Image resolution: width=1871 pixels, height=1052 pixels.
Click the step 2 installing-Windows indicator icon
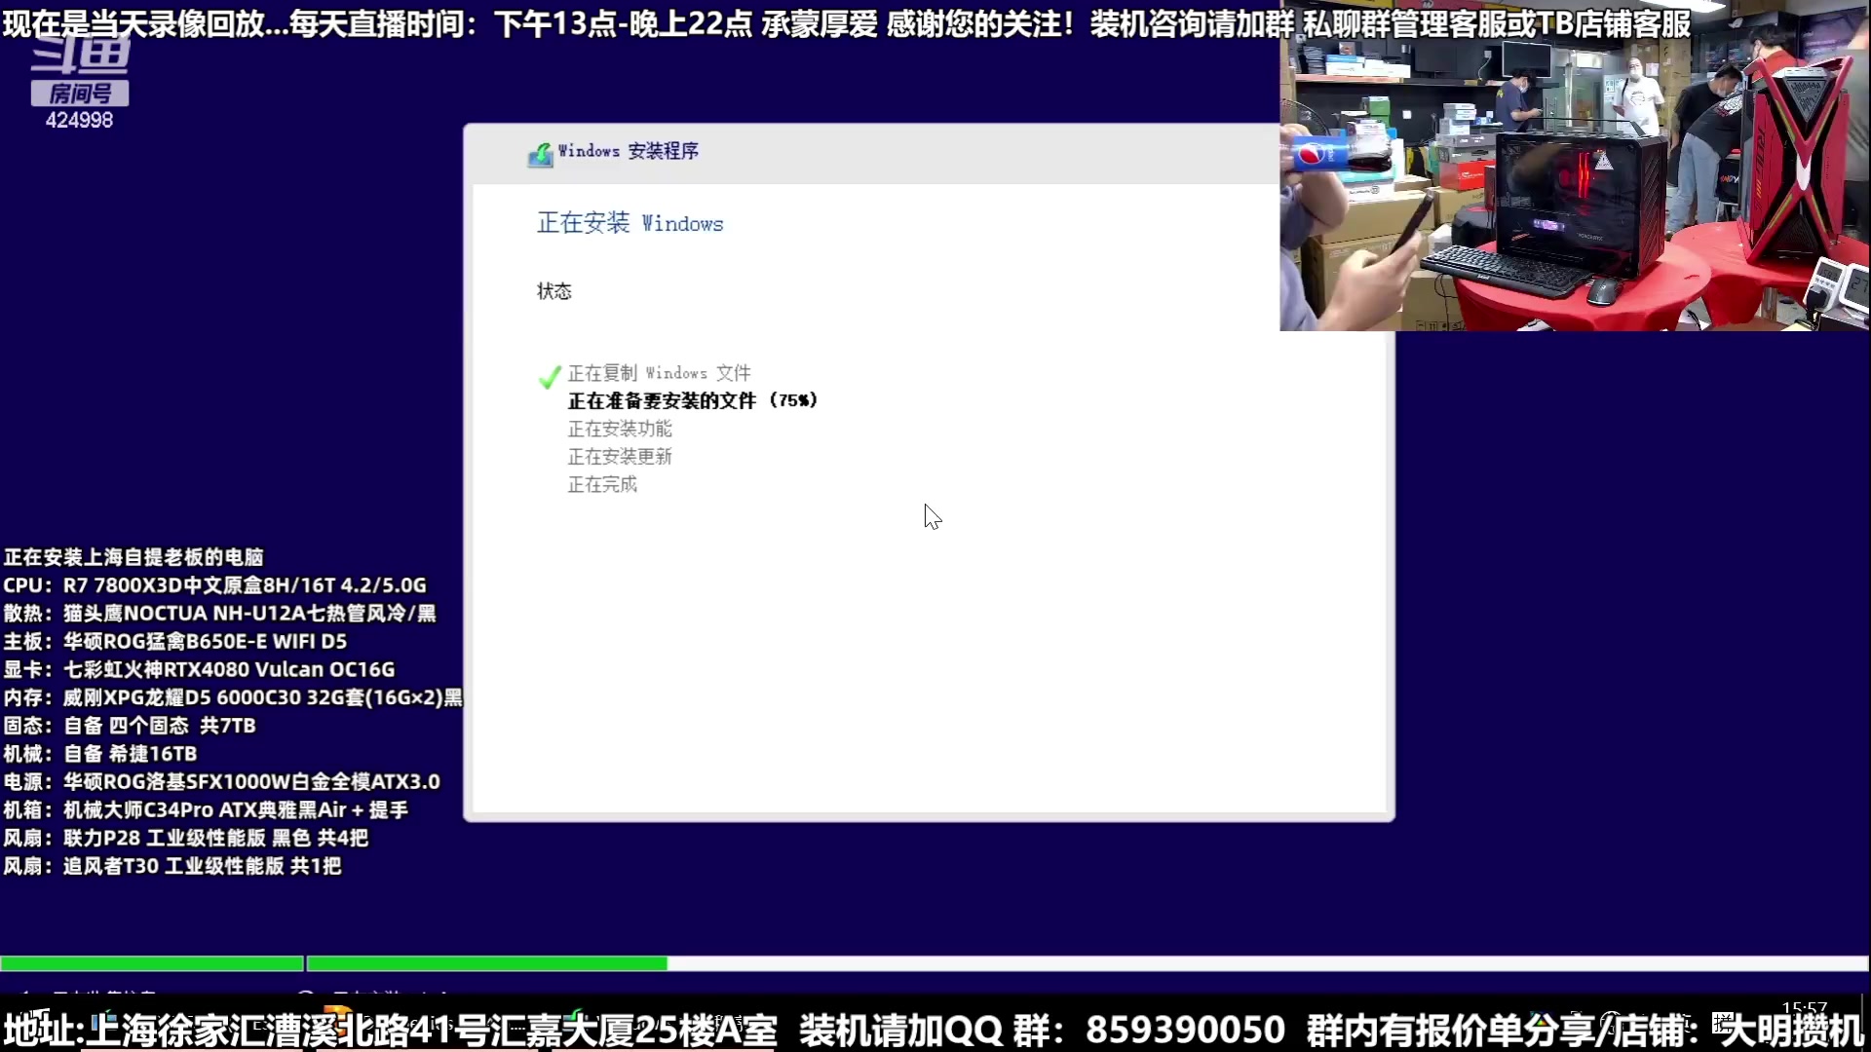pyautogui.click(x=304, y=992)
